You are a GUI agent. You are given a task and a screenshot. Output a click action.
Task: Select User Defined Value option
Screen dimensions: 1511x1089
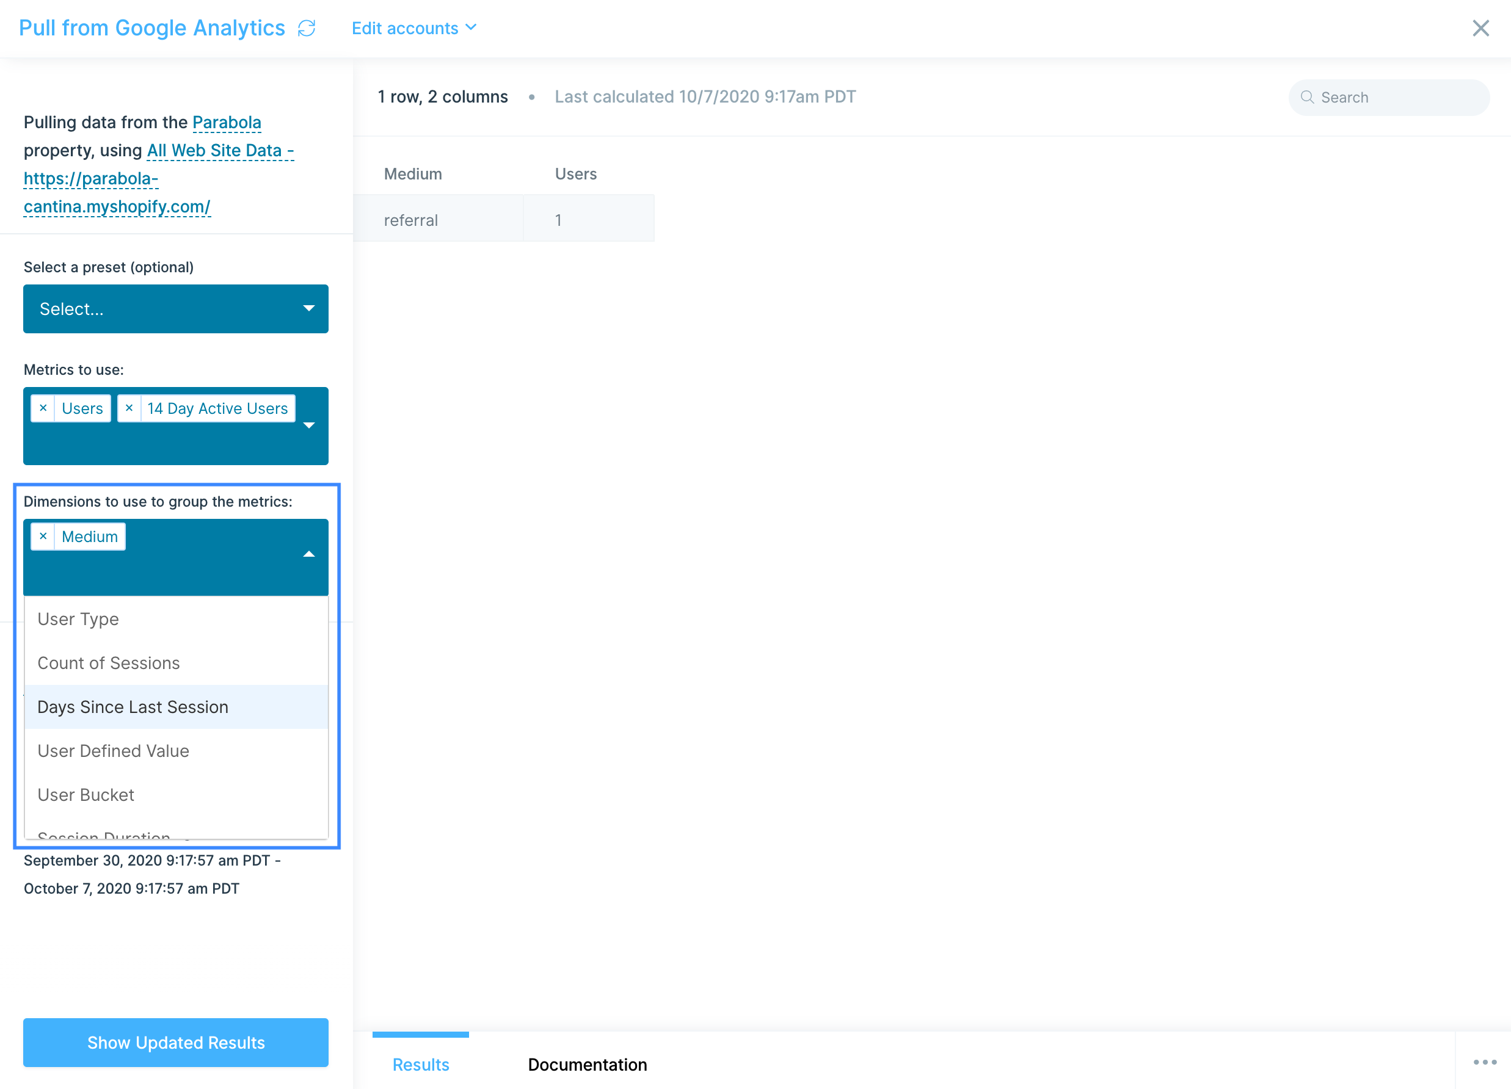point(176,751)
